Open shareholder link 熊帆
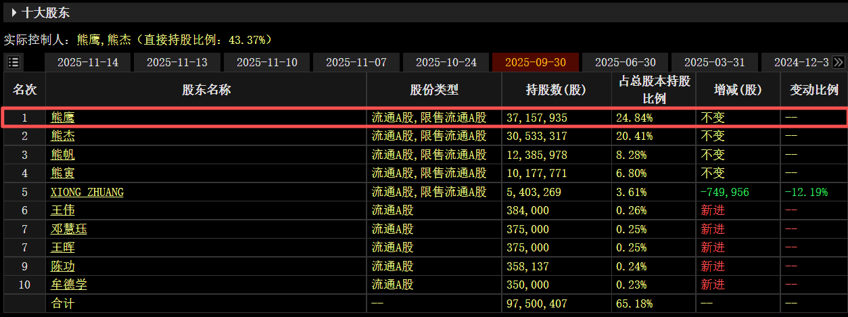848x317 pixels. (63, 155)
